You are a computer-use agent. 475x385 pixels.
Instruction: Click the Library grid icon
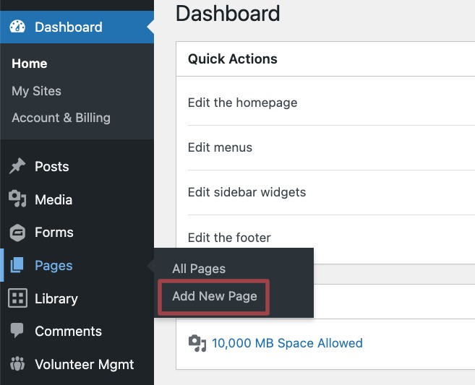coord(17,298)
